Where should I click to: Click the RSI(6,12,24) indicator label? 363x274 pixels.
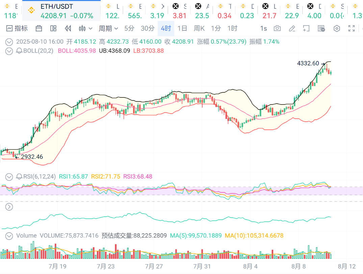(40, 177)
